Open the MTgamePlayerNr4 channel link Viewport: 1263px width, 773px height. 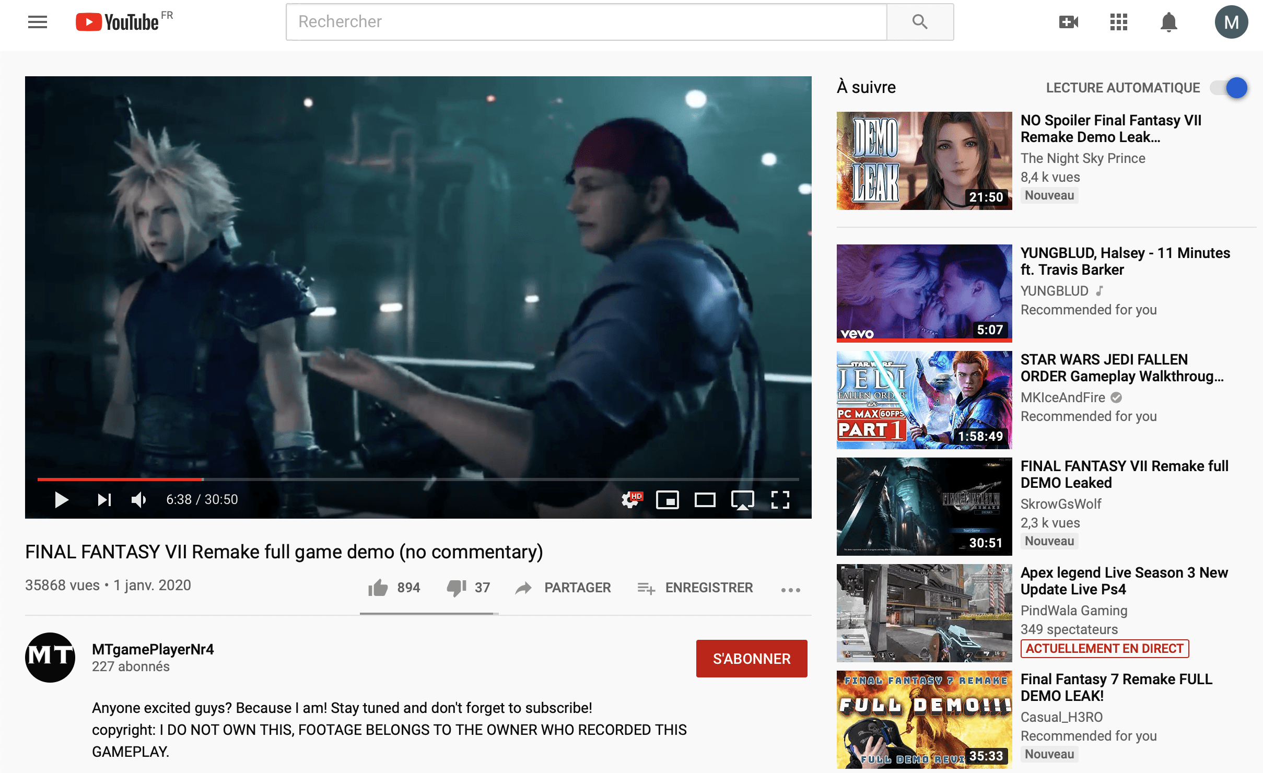coord(153,649)
